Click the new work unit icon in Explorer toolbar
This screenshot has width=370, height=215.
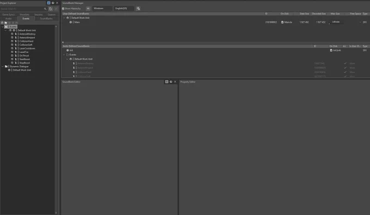[2, 23]
